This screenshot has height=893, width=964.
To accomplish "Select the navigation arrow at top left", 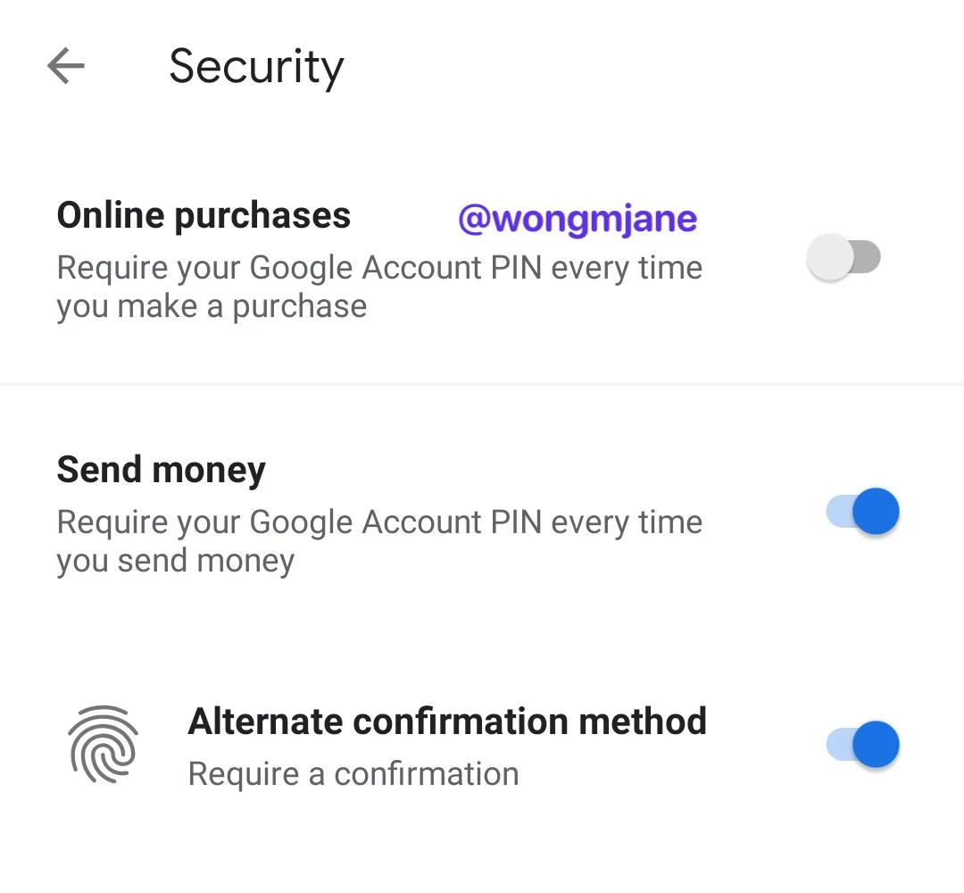I will click(x=64, y=65).
